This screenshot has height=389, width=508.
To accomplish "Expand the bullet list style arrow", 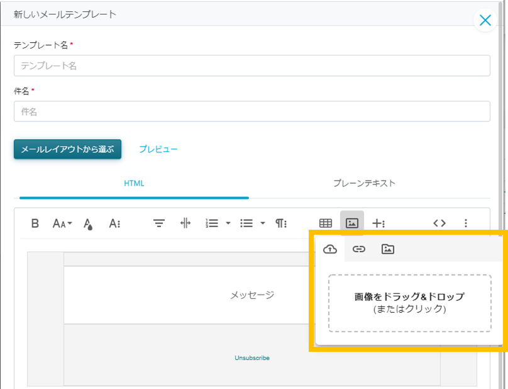I will [x=263, y=223].
